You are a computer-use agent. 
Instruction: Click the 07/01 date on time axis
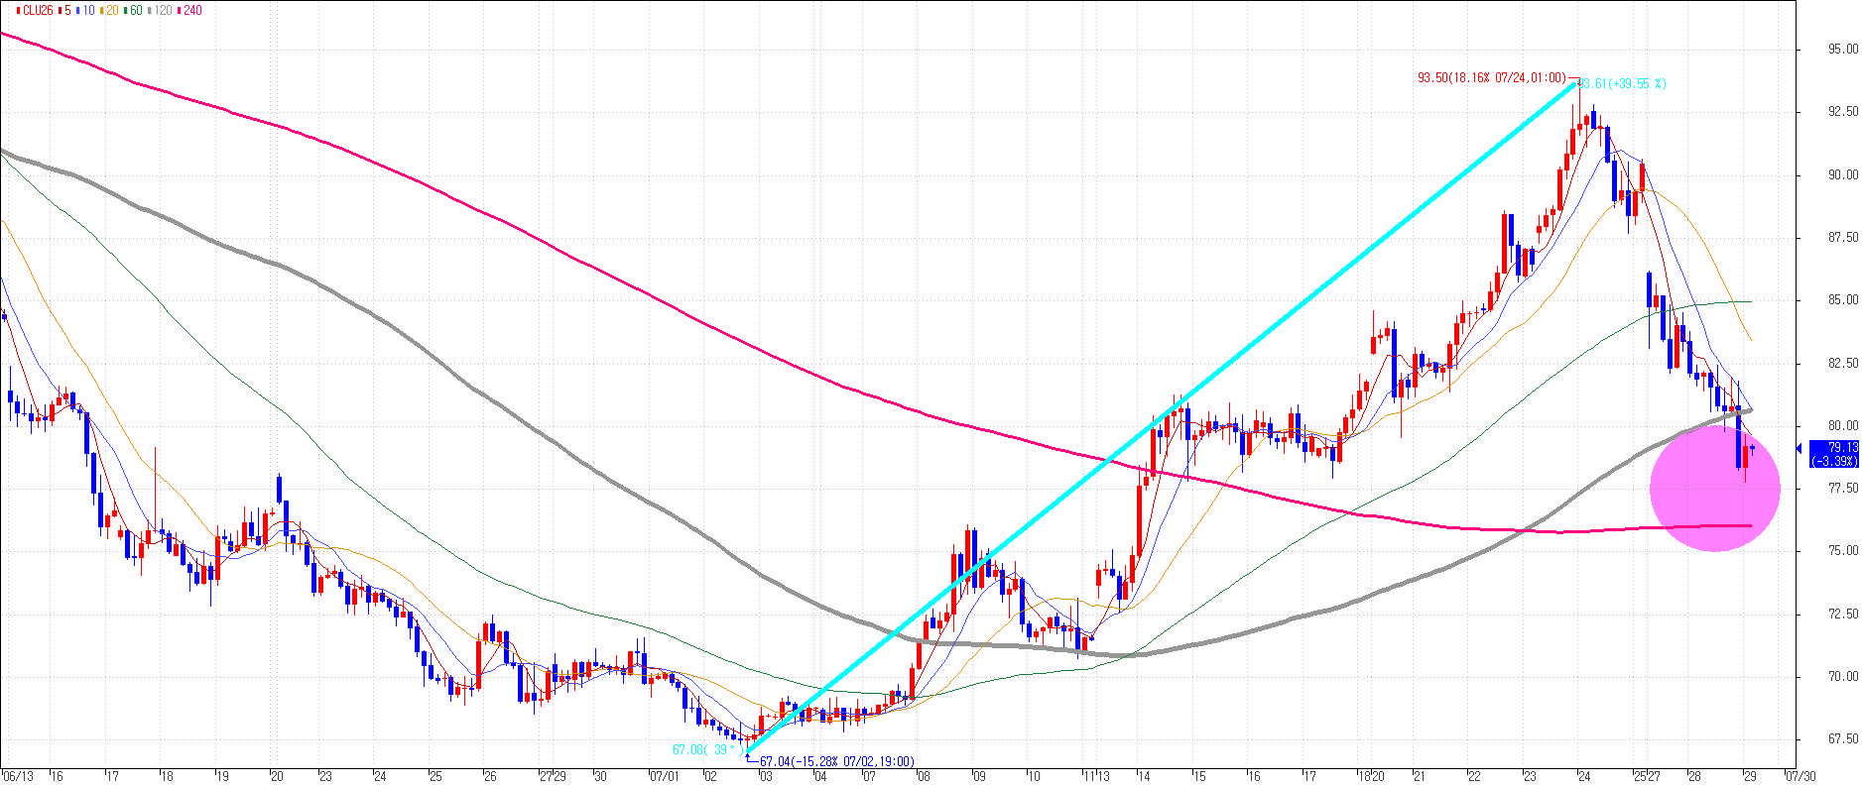[x=663, y=776]
